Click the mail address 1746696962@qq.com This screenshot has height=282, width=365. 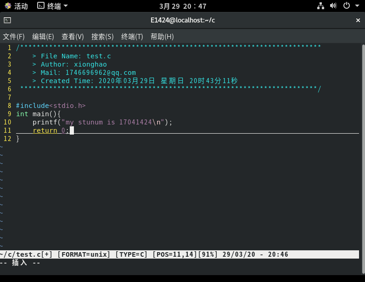pyautogui.click(x=101, y=73)
